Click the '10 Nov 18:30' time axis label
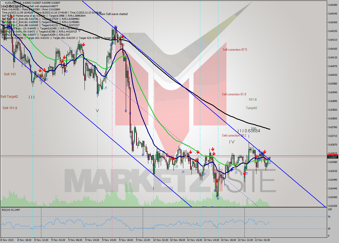The image size is (339, 243). (228, 240)
